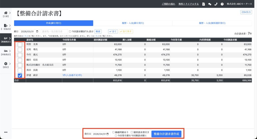Enable 繰越明細あり checkbox
This screenshot has height=139, width=257.
point(113,132)
